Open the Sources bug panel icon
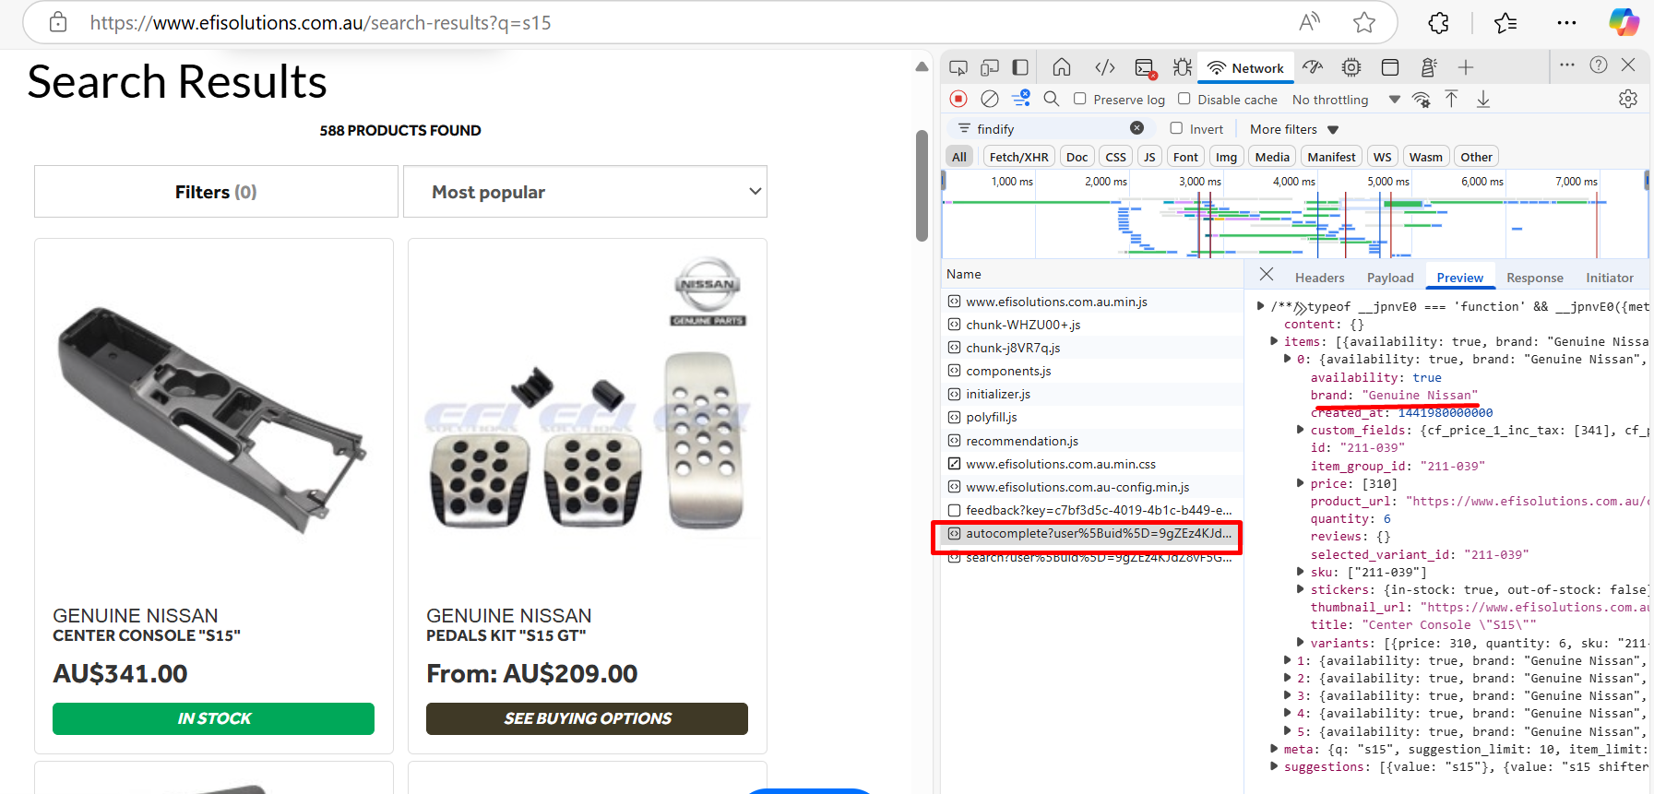1654x794 pixels. [1183, 67]
